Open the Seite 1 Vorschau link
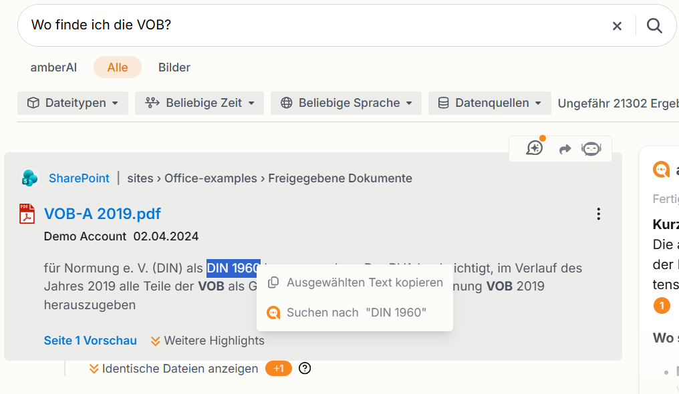 90,341
